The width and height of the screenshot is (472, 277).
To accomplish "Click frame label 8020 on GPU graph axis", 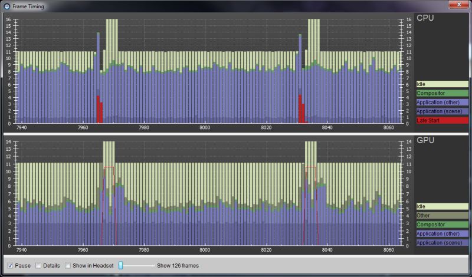I will pos(266,250).
